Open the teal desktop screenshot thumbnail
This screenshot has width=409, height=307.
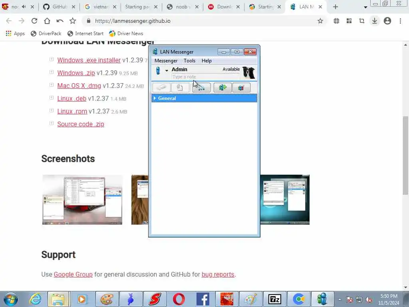pos(285,200)
